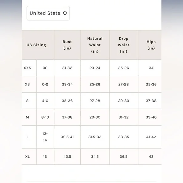Click the 00 numeric size cell
The image size is (183, 183).
[45, 68]
